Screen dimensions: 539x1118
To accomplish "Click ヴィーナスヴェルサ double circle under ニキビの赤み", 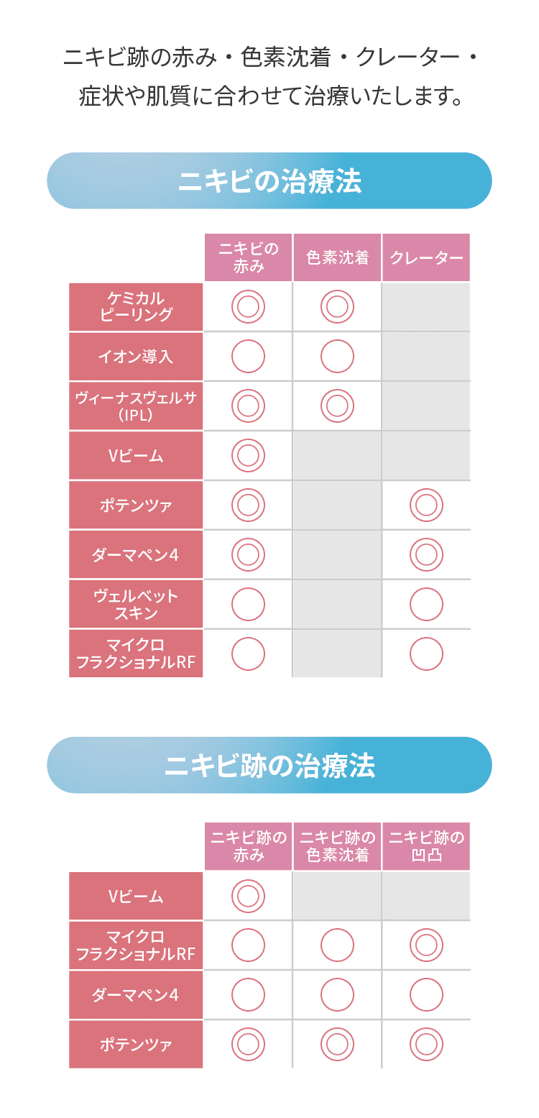I will pos(248,406).
